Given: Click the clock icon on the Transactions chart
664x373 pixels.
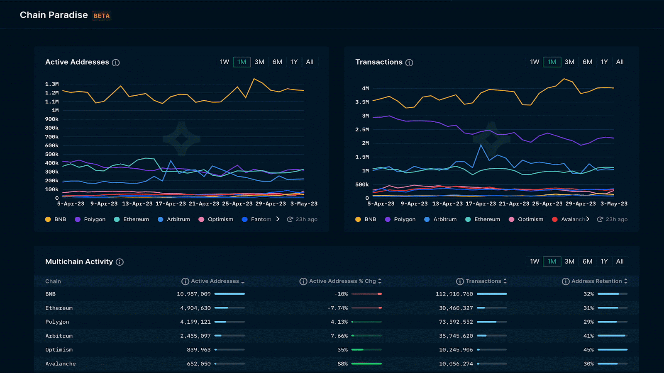Looking at the screenshot, I should click(599, 219).
